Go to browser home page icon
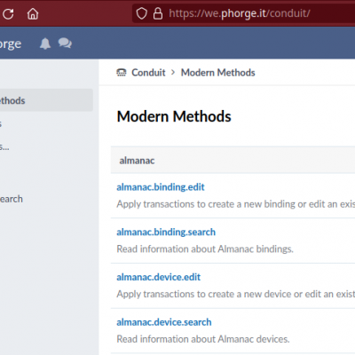This screenshot has height=355, width=355. coord(33,13)
